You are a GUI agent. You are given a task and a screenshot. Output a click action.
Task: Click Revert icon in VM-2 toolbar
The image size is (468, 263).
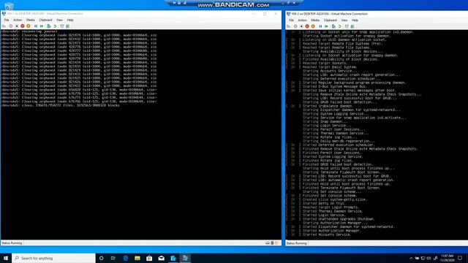339,26
